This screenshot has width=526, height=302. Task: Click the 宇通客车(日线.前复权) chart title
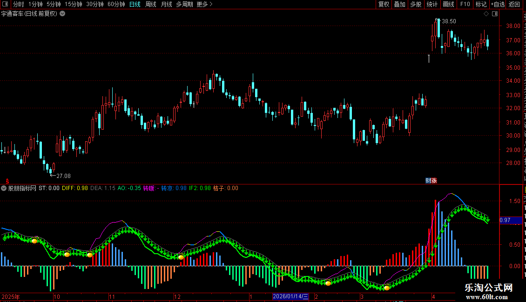pos(29,14)
